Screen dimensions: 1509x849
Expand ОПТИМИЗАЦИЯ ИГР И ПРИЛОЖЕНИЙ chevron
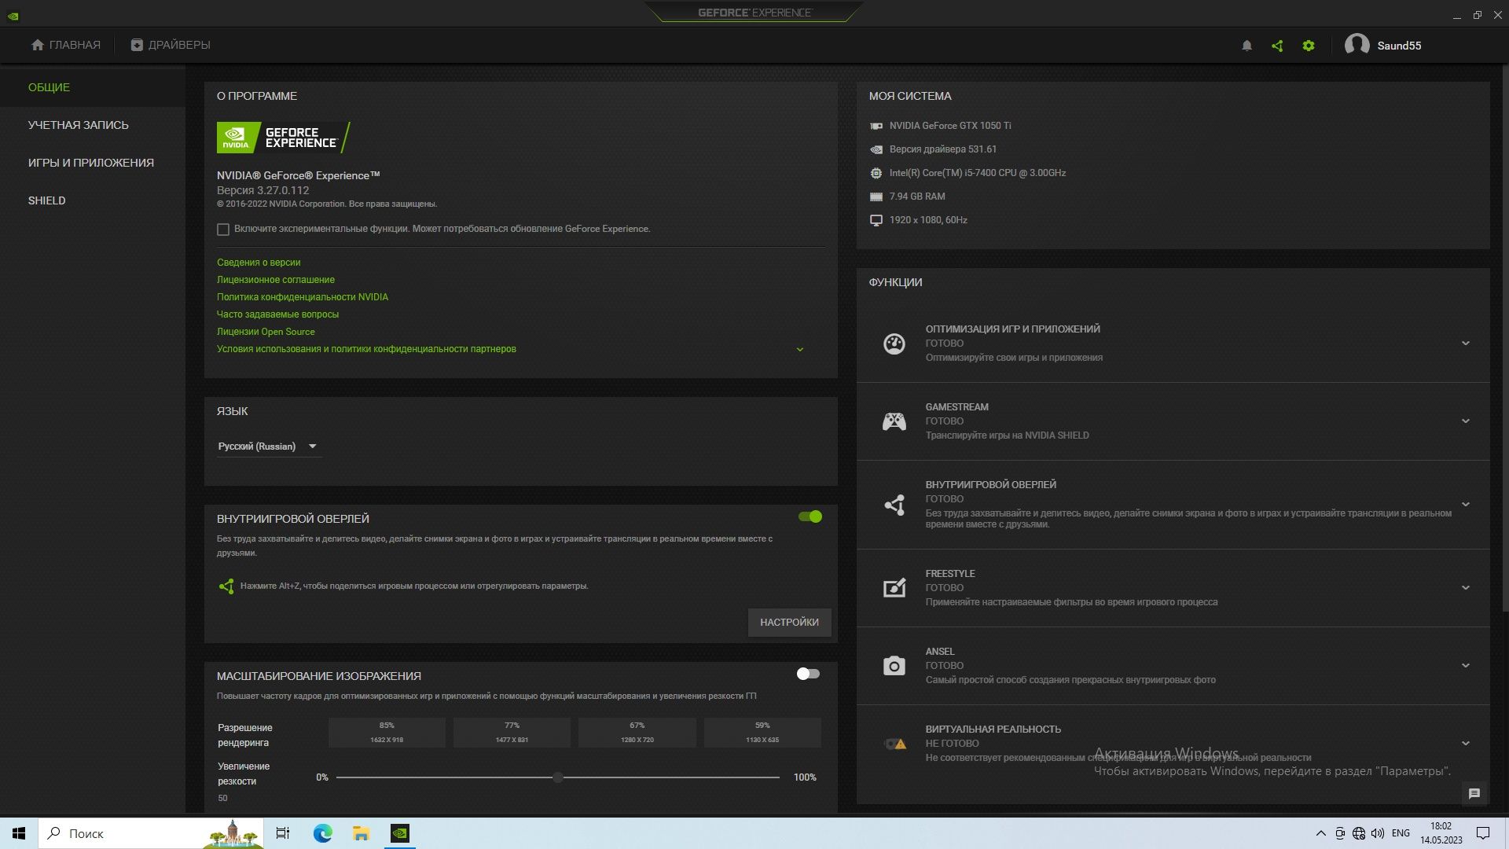click(1466, 344)
